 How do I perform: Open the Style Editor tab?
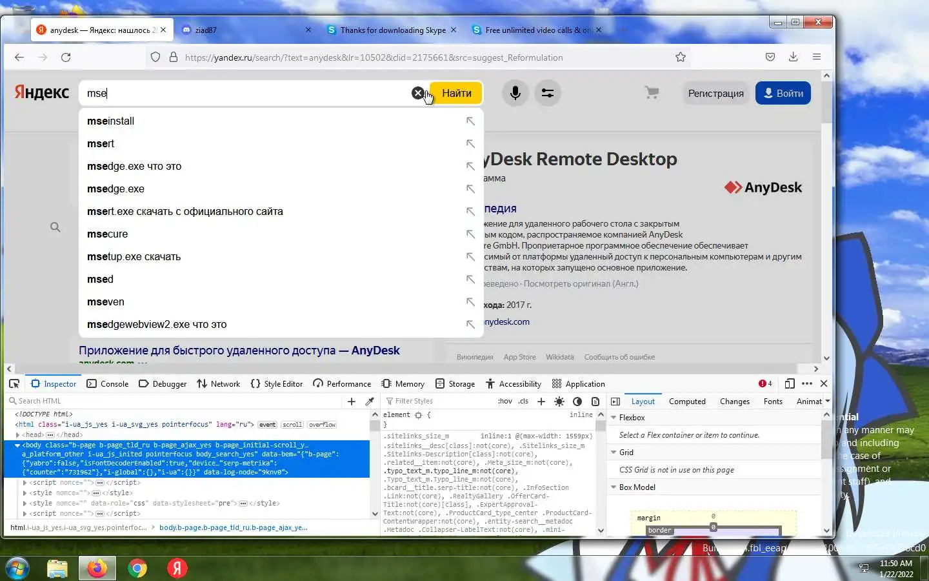click(x=277, y=383)
